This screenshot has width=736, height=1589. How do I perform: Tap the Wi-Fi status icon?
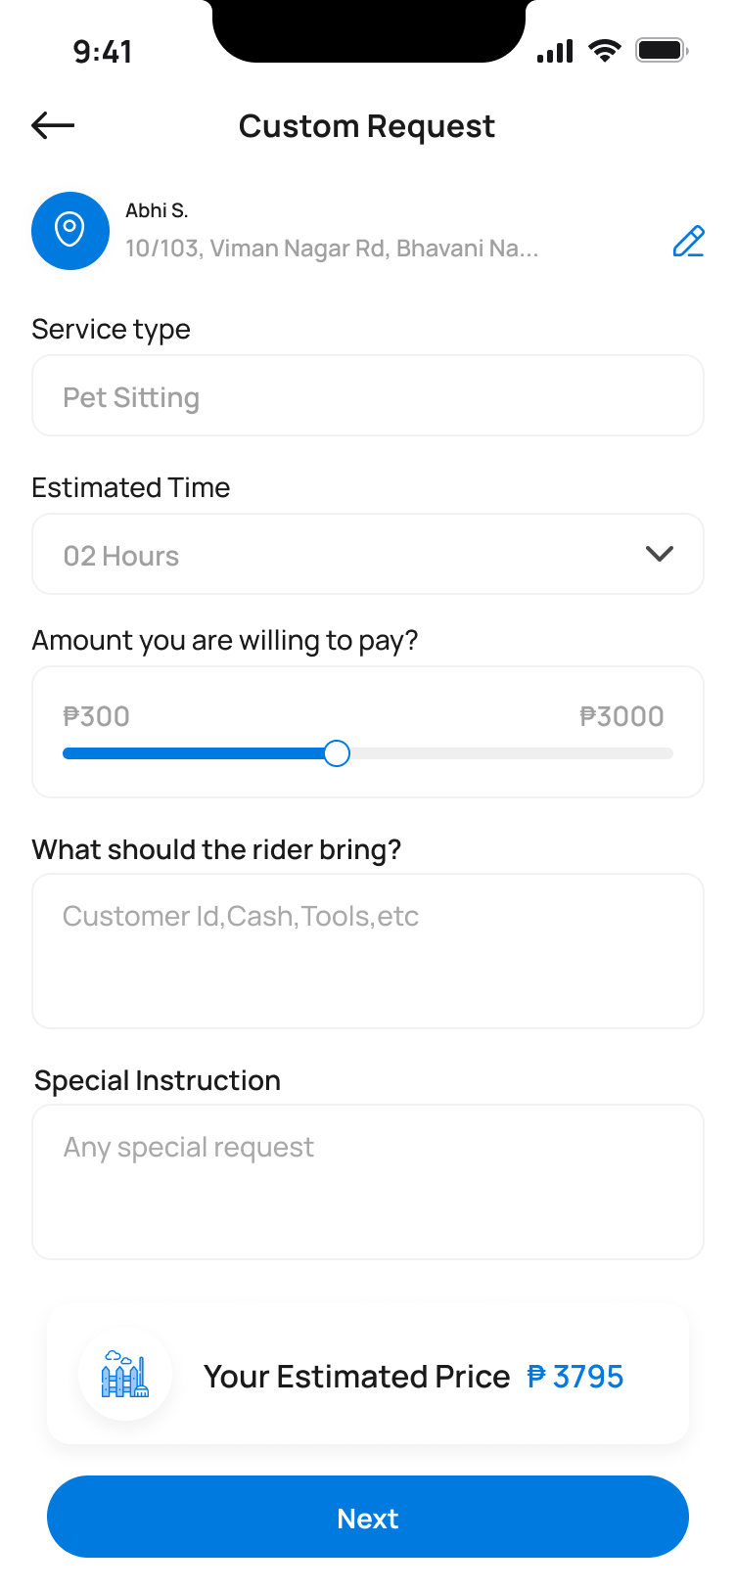[605, 50]
